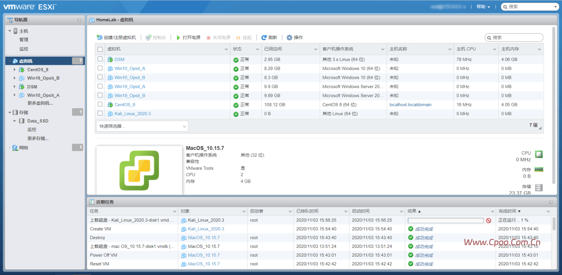Click the main panel vertical scrollbar

[554, 105]
